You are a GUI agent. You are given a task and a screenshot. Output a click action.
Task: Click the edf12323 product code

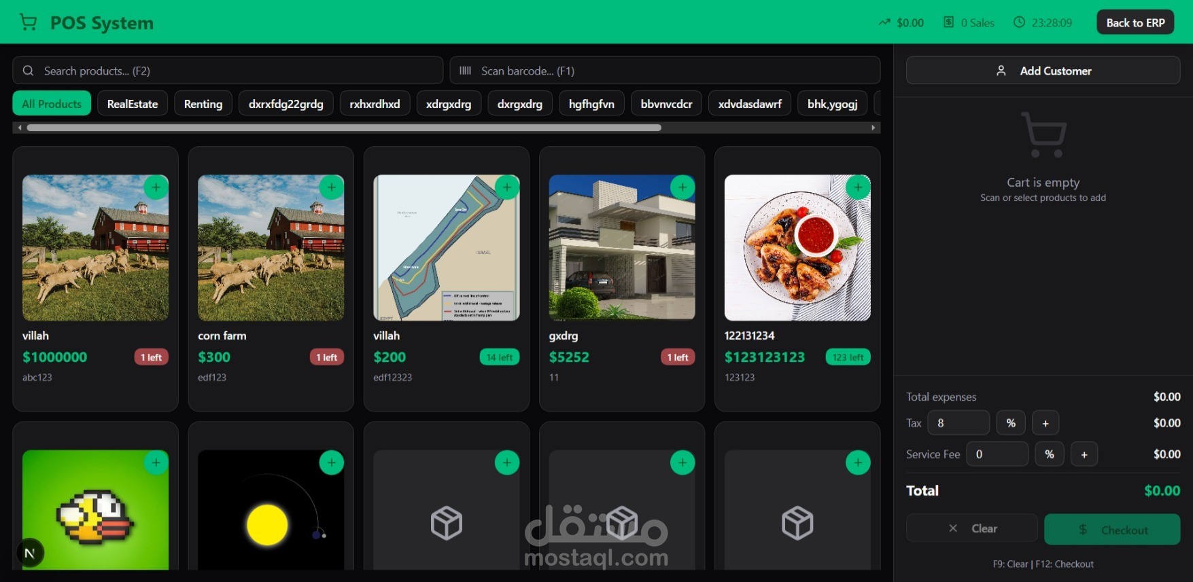[393, 378]
